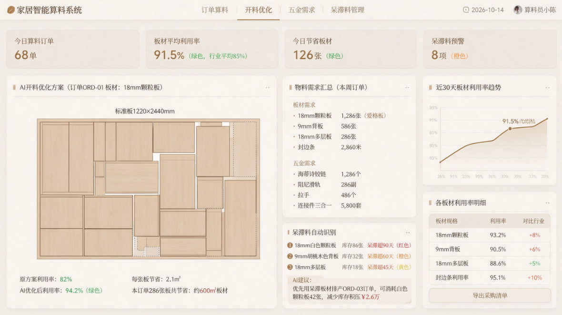Click the 连接件三合一 5,800套 row
The image size is (562, 315).
coord(327,205)
